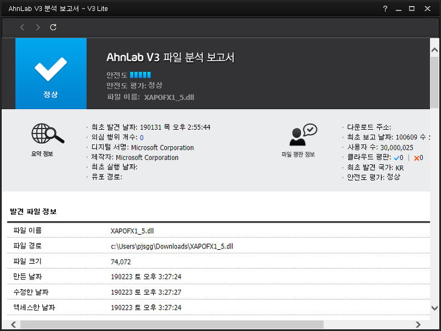Click the horizontal scrollbar thumb
The height and width of the screenshot is (331, 441).
[172, 324]
